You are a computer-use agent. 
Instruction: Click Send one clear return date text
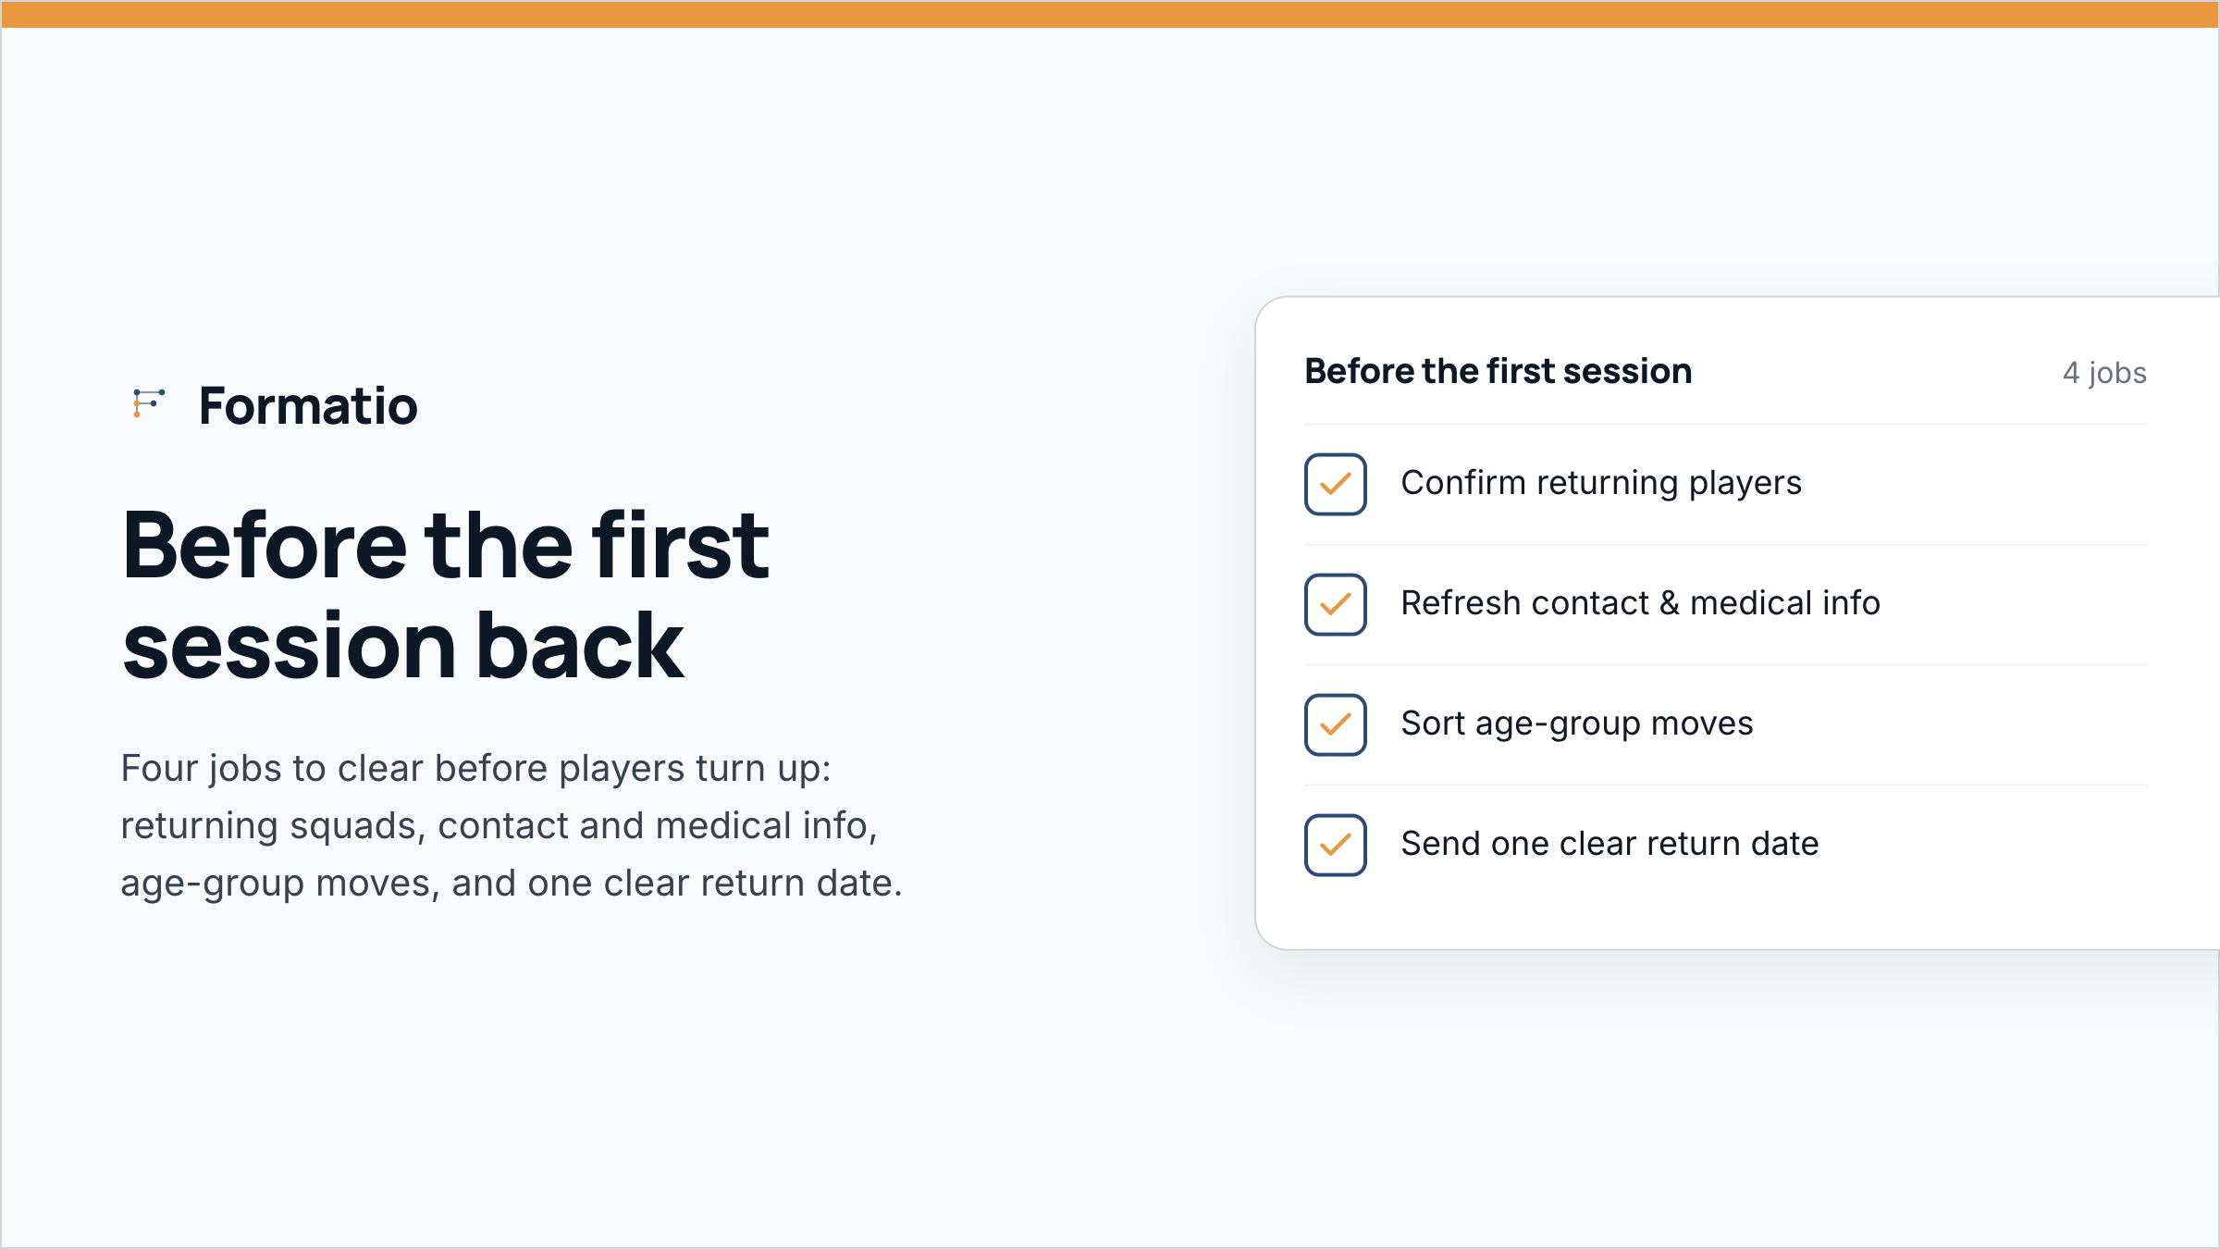coord(1609,844)
